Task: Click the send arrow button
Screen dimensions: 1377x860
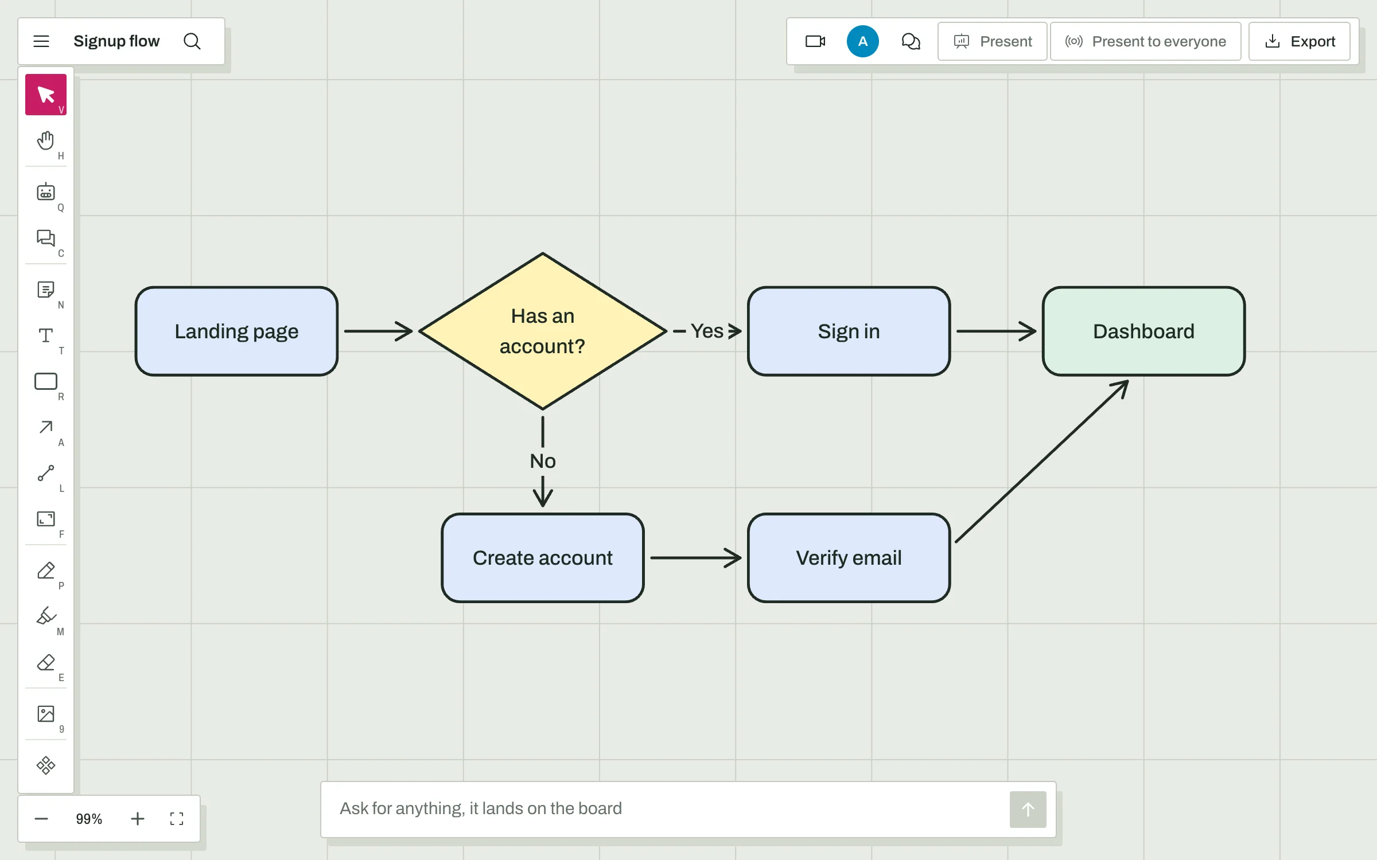Action: (x=1028, y=809)
